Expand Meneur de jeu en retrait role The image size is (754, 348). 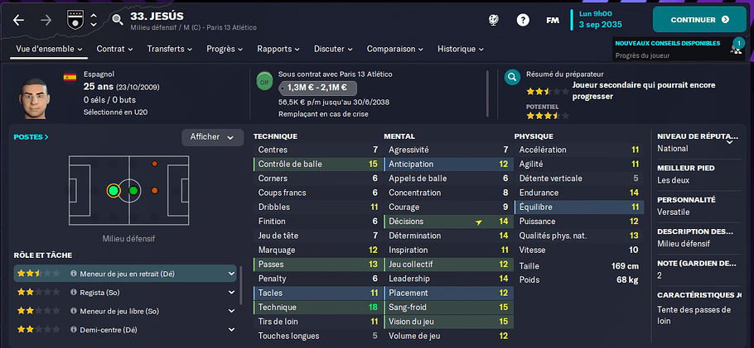click(231, 274)
